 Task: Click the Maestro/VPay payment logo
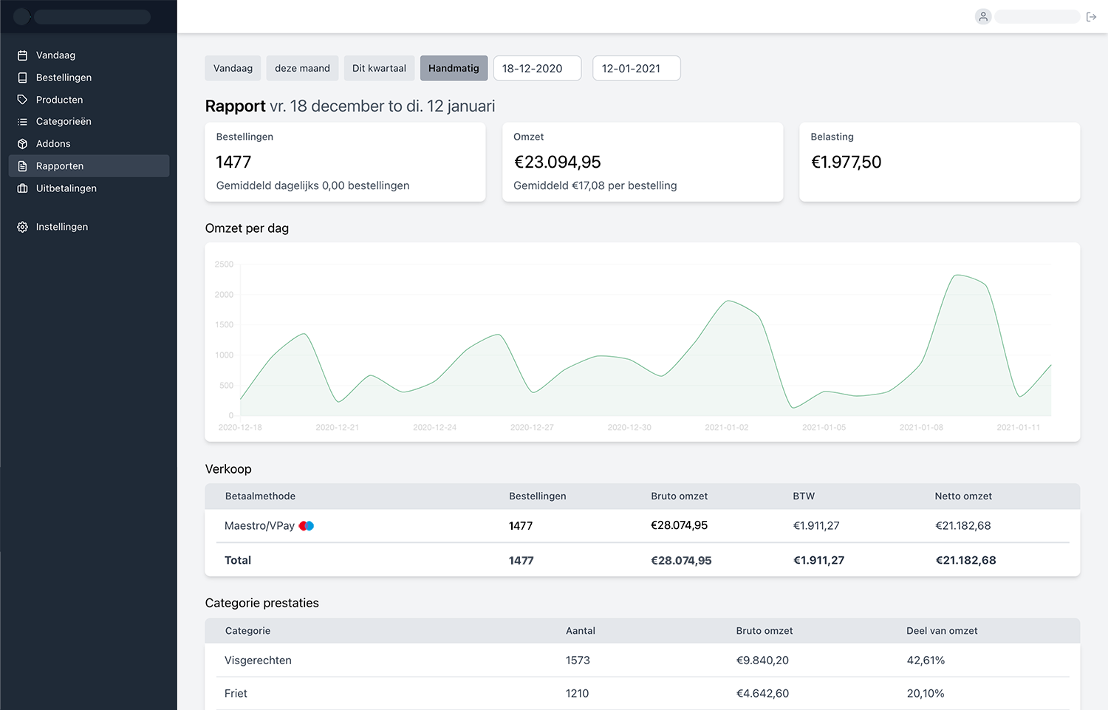(307, 526)
